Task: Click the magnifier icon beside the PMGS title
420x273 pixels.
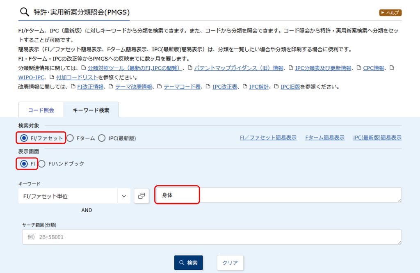Action: [24, 12]
